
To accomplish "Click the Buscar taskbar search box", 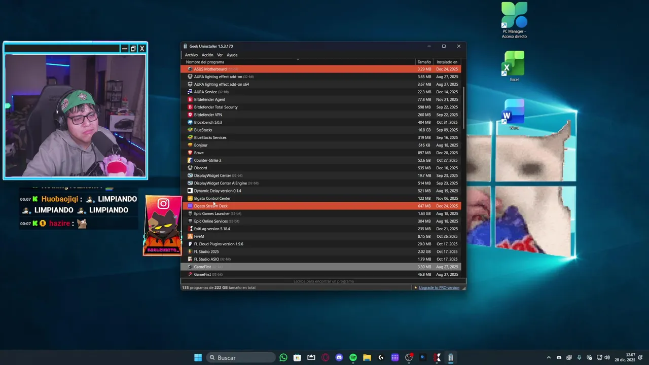I will [x=241, y=357].
